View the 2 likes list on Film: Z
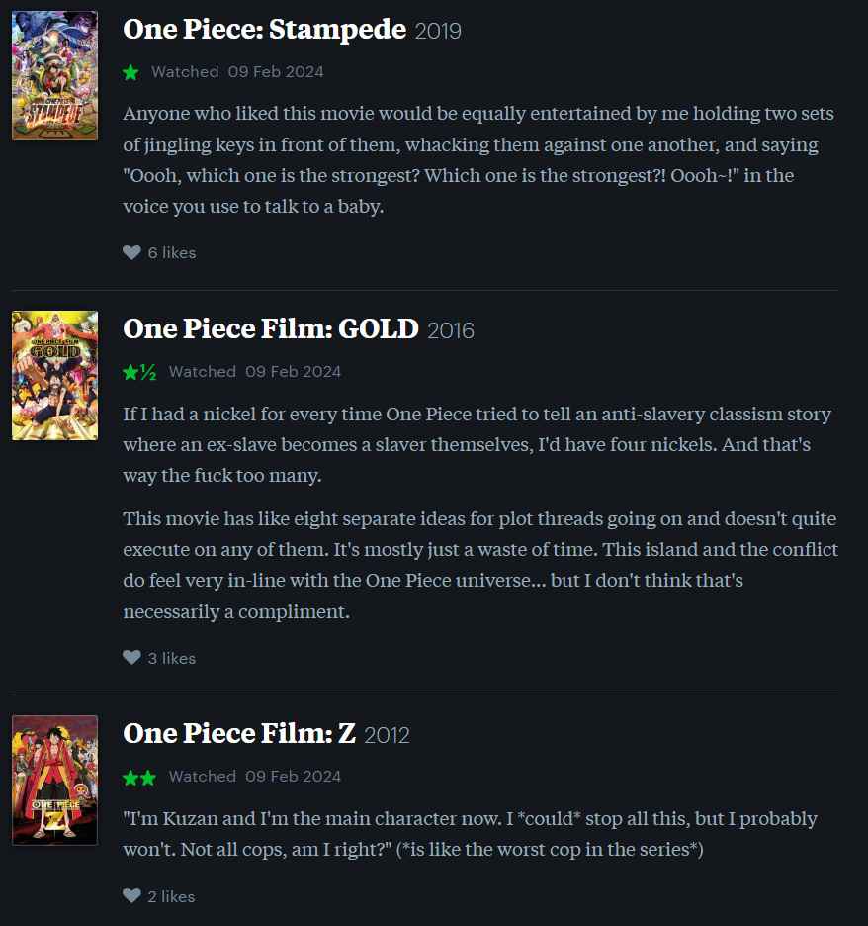The image size is (868, 926). coord(171,897)
